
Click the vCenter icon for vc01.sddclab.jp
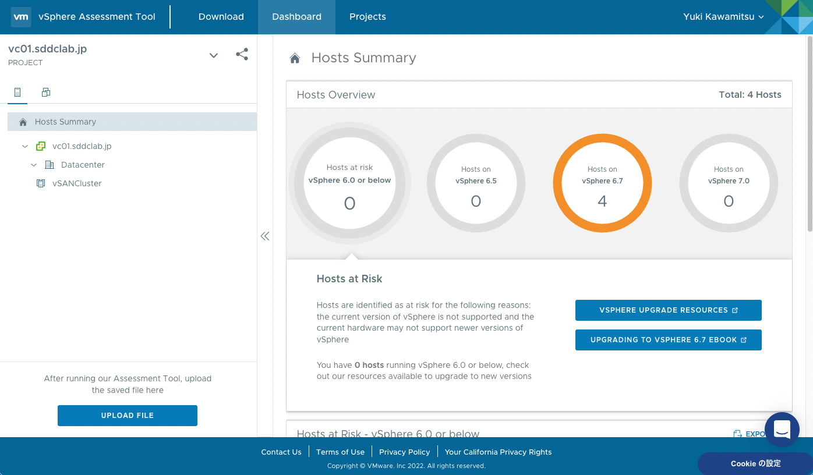click(41, 146)
